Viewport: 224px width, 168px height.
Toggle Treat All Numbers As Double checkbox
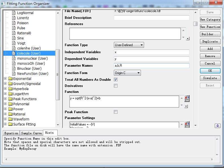coord(116,79)
